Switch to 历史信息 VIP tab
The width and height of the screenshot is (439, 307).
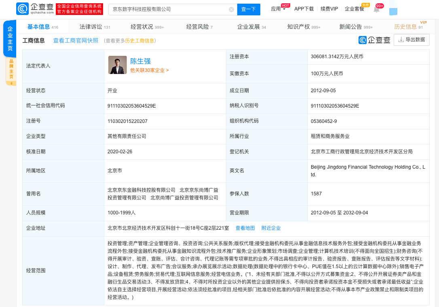[408, 27]
